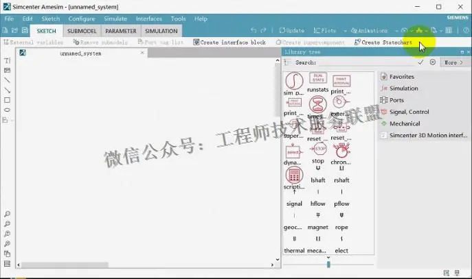The width and height of the screenshot is (472, 279).
Task: Select the Rectangle drawing tool
Action: [8, 100]
